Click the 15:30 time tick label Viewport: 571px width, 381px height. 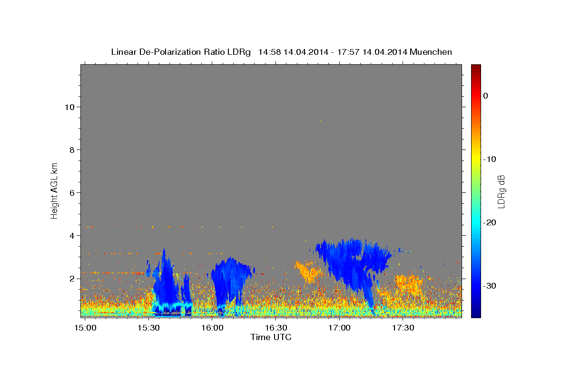(x=148, y=328)
